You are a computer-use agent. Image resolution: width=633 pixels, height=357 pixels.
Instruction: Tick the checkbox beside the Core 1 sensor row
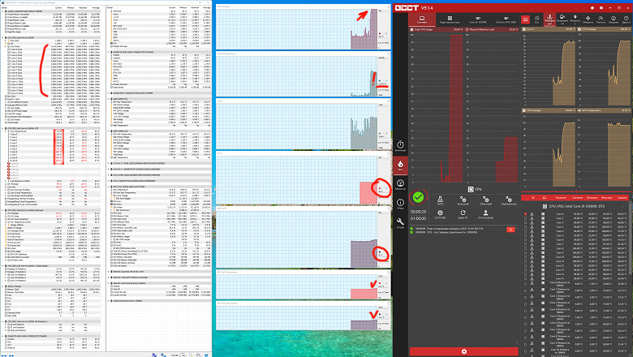coord(525,218)
